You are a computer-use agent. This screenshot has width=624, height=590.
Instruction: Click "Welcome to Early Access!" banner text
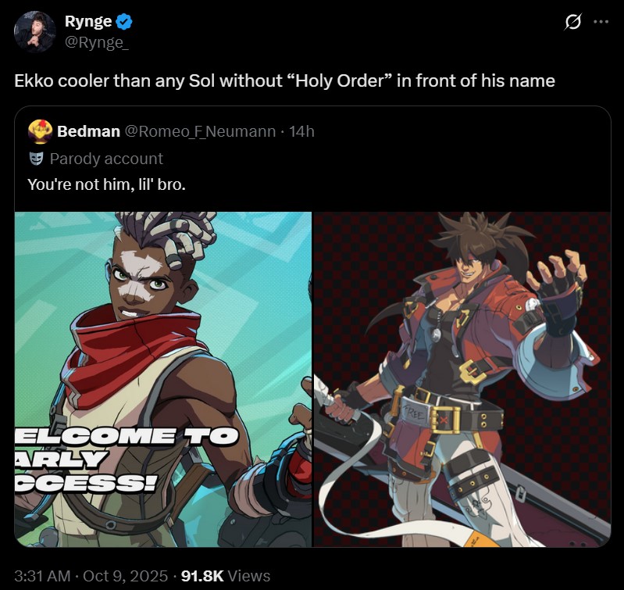[127, 459]
